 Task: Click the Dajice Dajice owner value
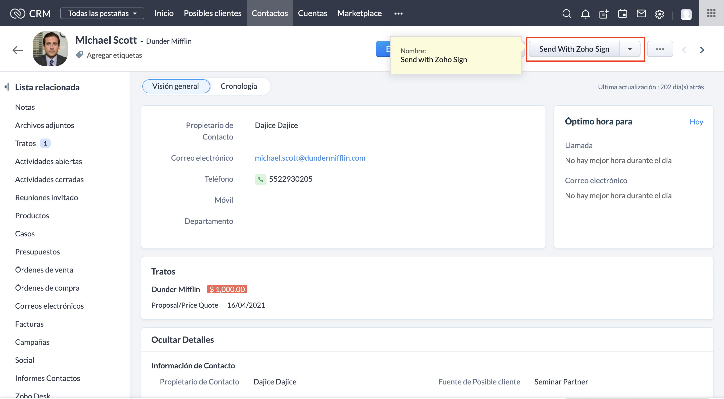[x=276, y=125]
